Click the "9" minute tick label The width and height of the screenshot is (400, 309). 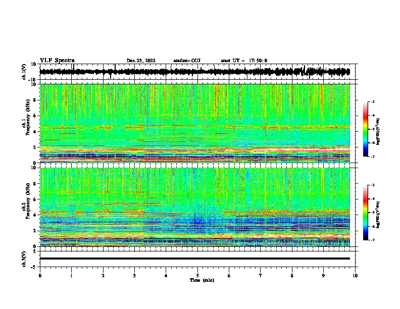coord(323,276)
